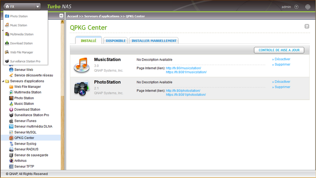
Task: Click the Turbo NAS logo
Action: pyautogui.click(x=59, y=7)
